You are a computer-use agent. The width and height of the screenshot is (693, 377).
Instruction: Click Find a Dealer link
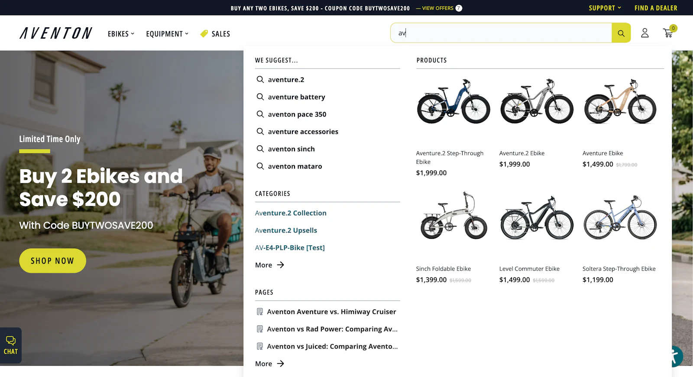656,8
